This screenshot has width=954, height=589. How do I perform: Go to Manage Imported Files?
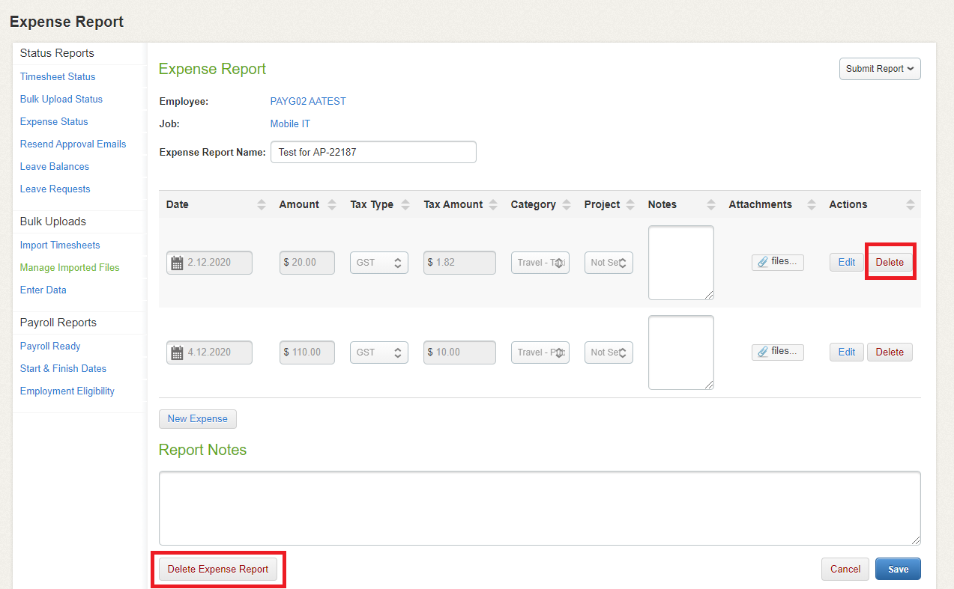point(70,267)
